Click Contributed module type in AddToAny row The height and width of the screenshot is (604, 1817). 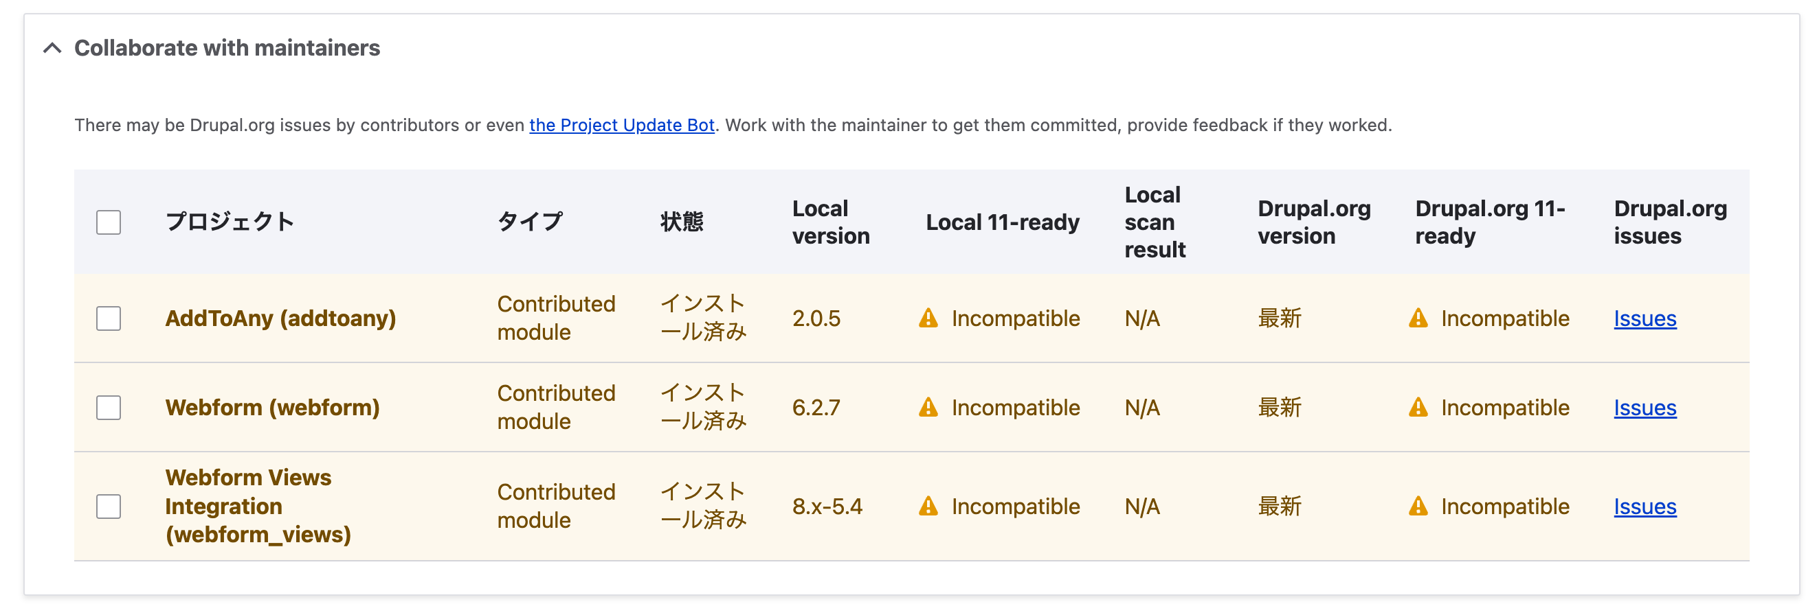pyautogui.click(x=556, y=318)
